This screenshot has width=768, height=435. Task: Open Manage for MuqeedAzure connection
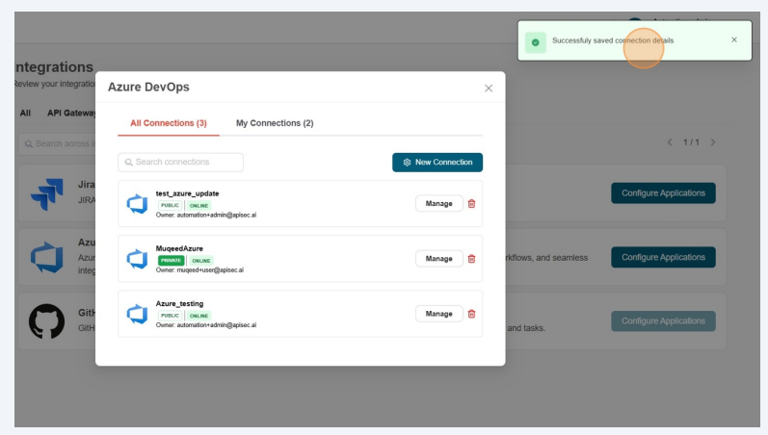coord(438,259)
